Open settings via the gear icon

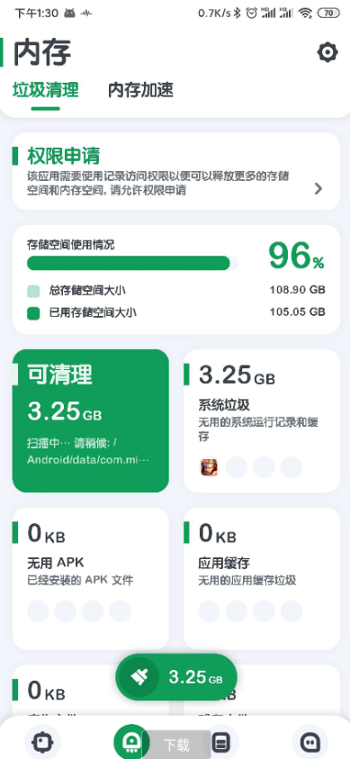pyautogui.click(x=328, y=52)
